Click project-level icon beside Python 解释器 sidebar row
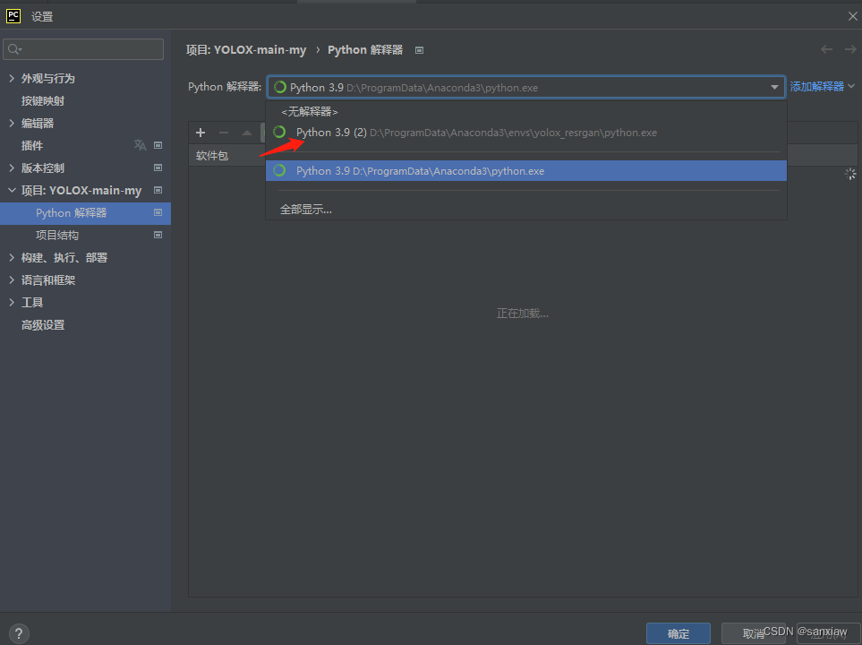Viewport: 862px width, 645px height. 158,212
